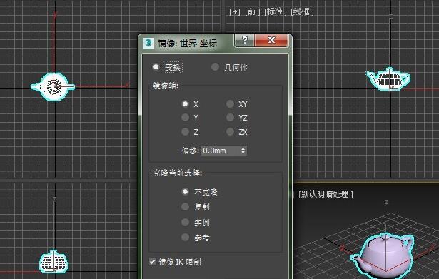Choose X as the mirror axis

tap(185, 103)
